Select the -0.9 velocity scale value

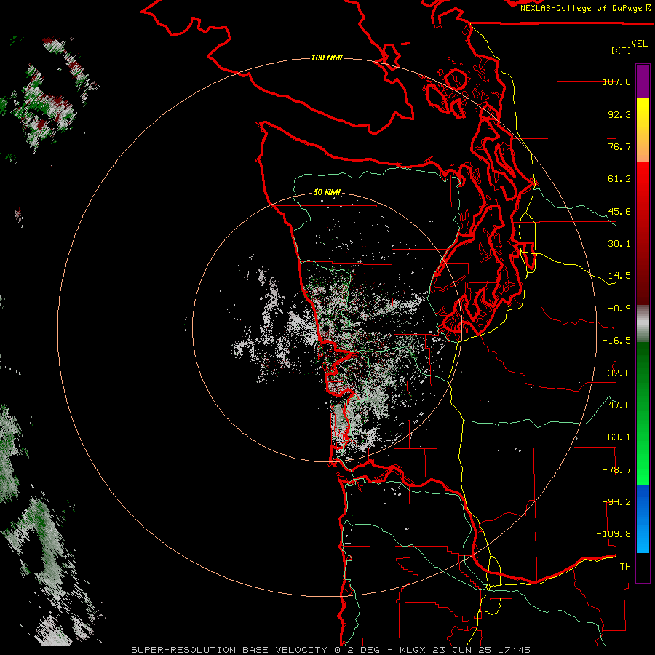pyautogui.click(x=619, y=309)
